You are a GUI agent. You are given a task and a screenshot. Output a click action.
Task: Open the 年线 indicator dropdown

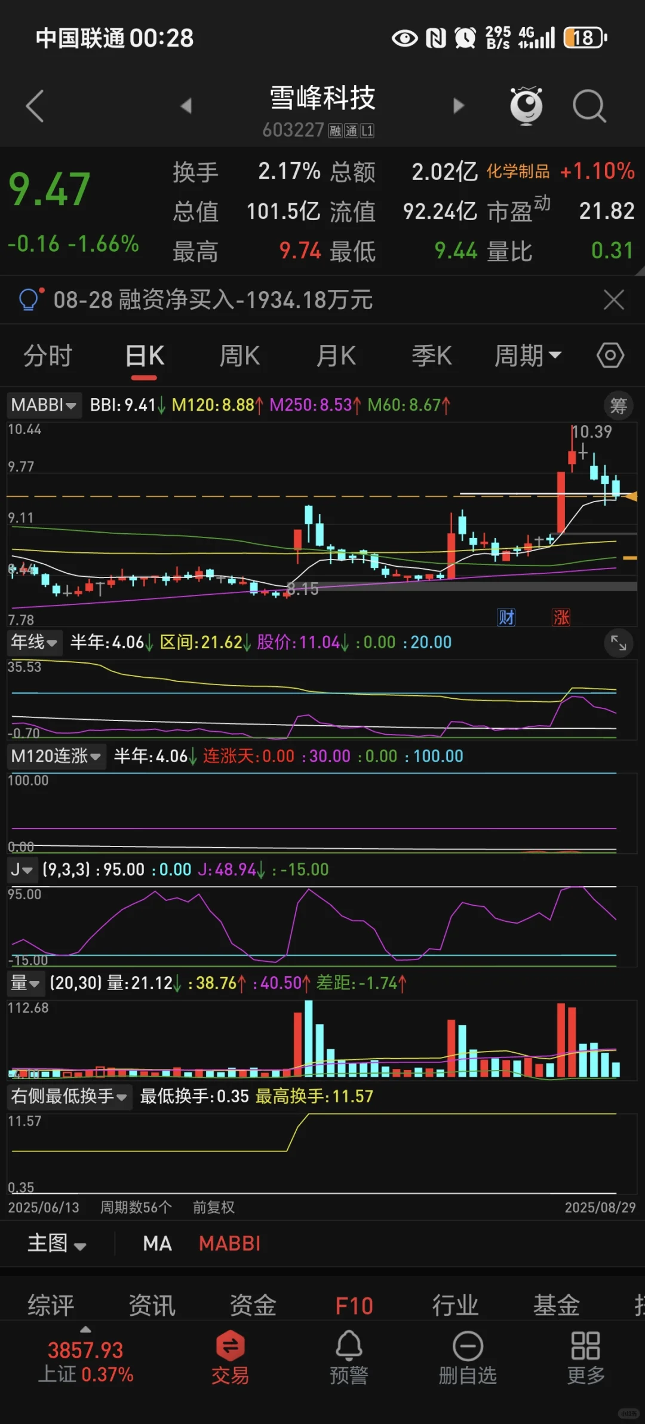point(34,642)
